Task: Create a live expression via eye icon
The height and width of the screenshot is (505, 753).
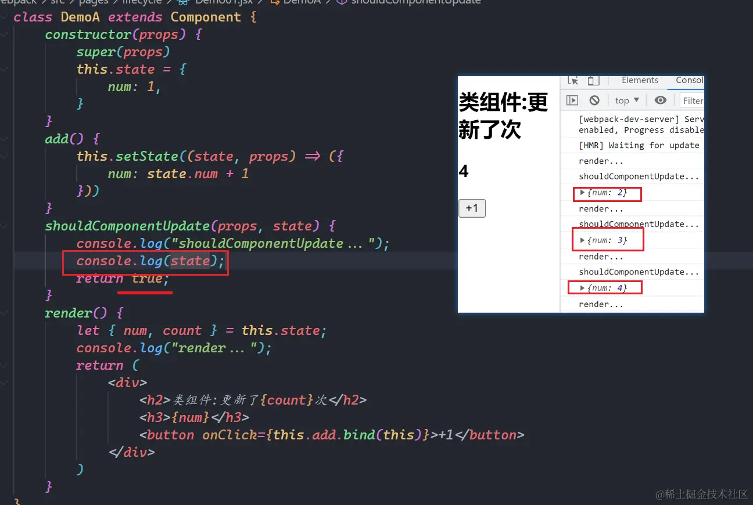Action: 660,100
